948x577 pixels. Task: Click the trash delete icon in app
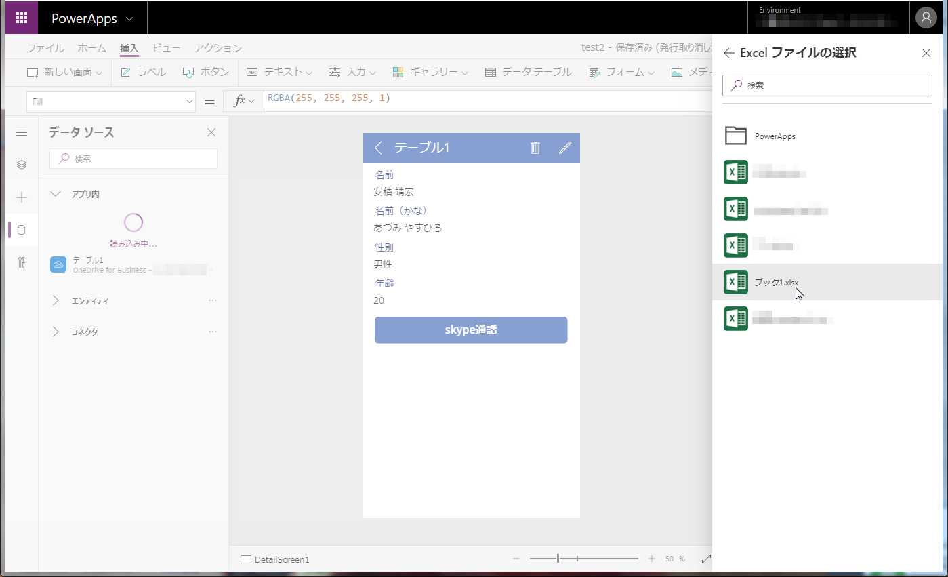535,148
